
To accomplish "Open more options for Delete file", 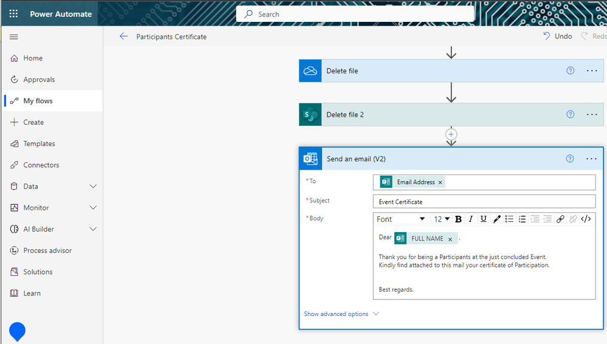I will pos(592,71).
